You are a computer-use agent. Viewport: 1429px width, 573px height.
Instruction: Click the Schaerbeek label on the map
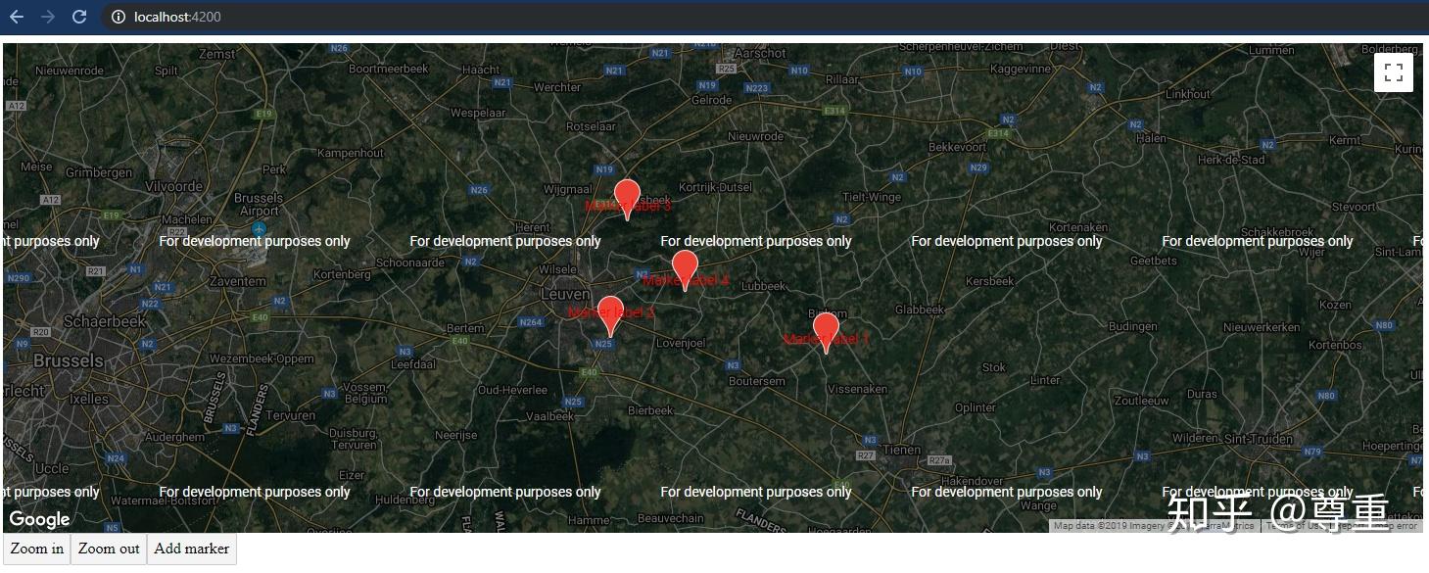tap(105, 321)
